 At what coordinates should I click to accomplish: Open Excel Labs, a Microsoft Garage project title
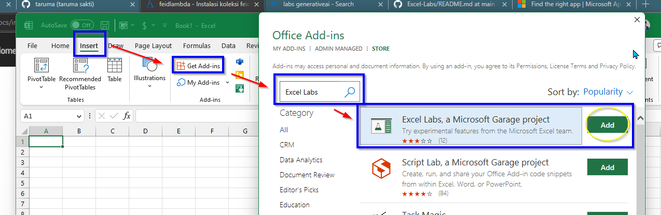[x=476, y=119]
